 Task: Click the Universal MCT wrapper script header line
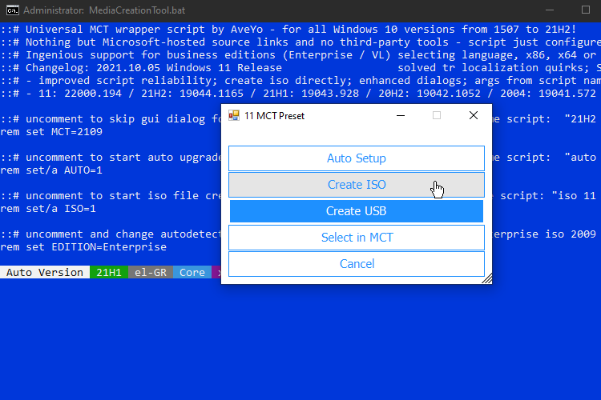tap(288, 29)
